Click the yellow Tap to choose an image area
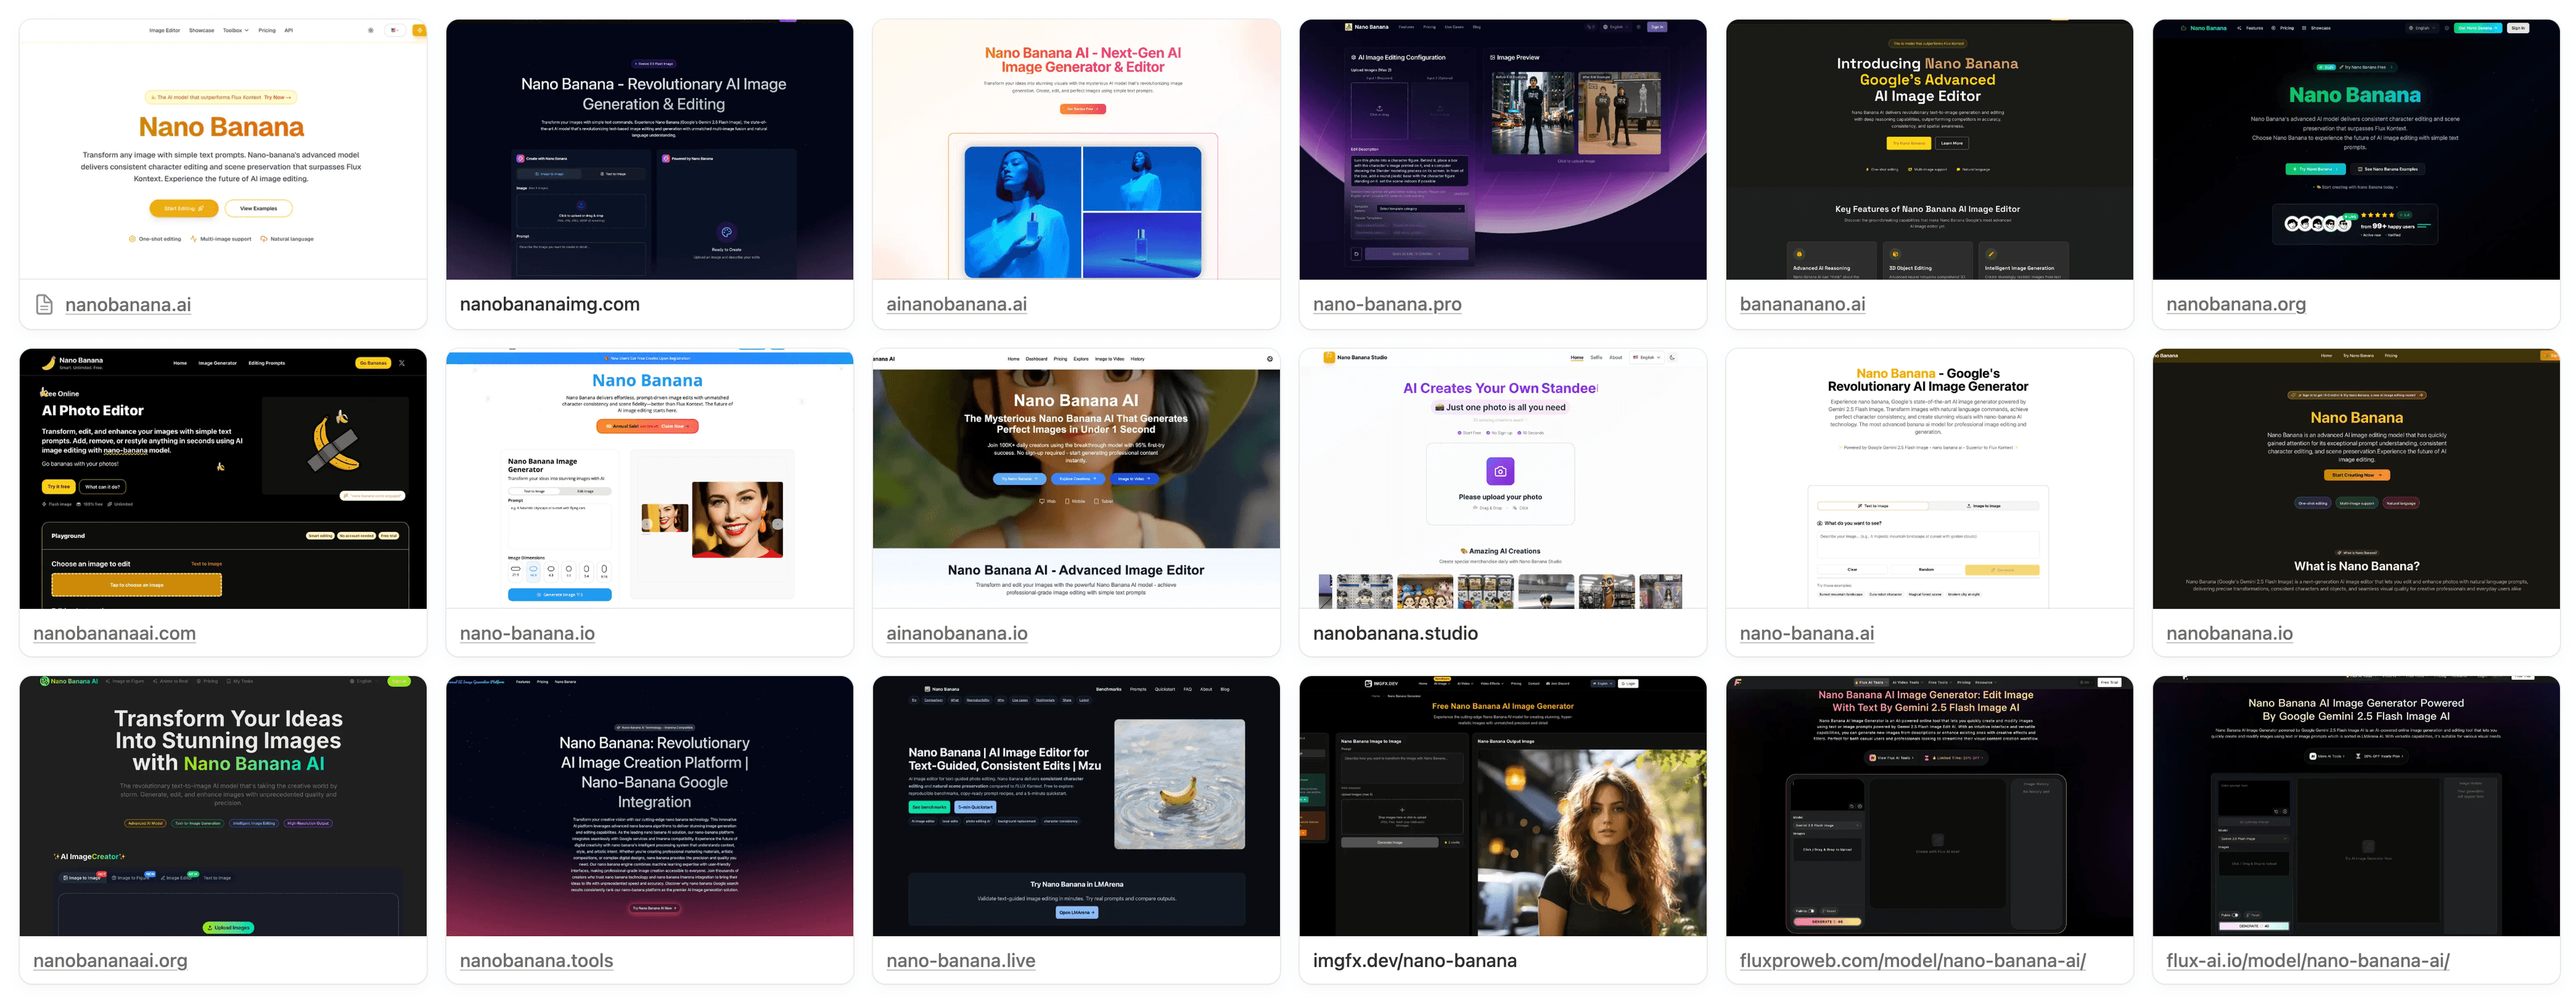The image size is (2576, 1002). point(136,585)
